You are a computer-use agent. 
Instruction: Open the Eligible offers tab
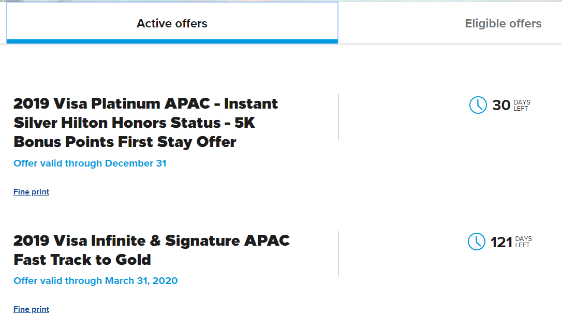(503, 23)
